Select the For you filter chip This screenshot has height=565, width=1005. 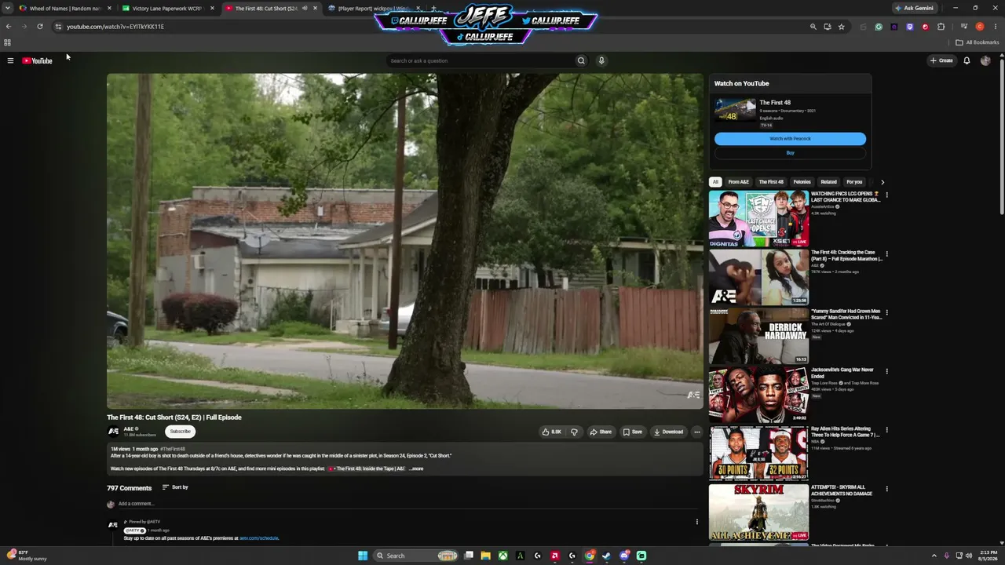[854, 182]
